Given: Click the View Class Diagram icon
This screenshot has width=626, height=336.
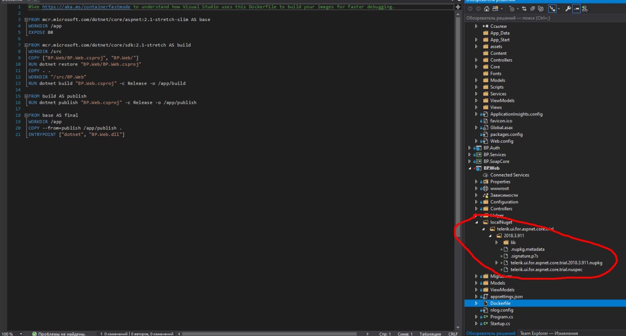Looking at the screenshot, I should click(x=584, y=9).
